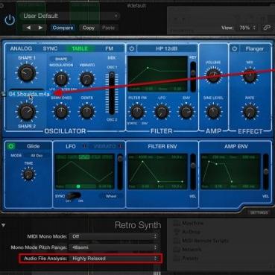Select the VIBRATO tab next to LFO

[x=105, y=146]
